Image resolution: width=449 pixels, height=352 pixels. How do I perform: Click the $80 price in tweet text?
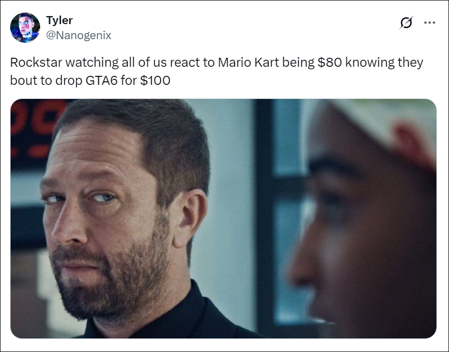[329, 62]
